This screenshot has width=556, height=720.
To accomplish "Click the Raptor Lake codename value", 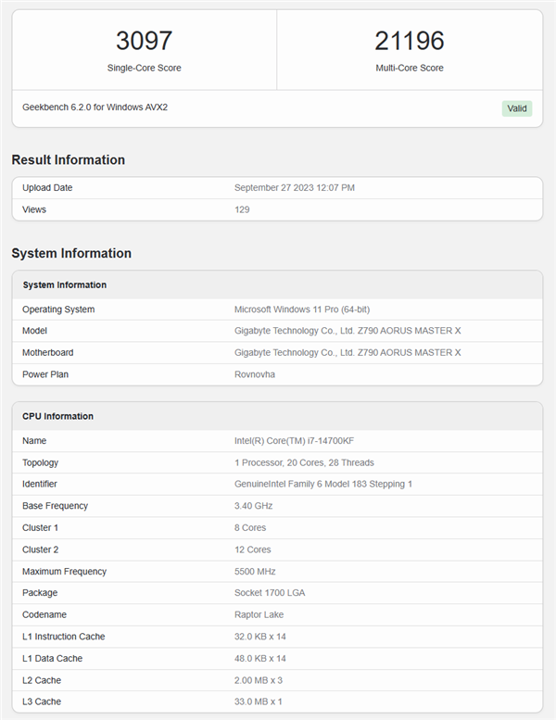I will pyautogui.click(x=259, y=615).
